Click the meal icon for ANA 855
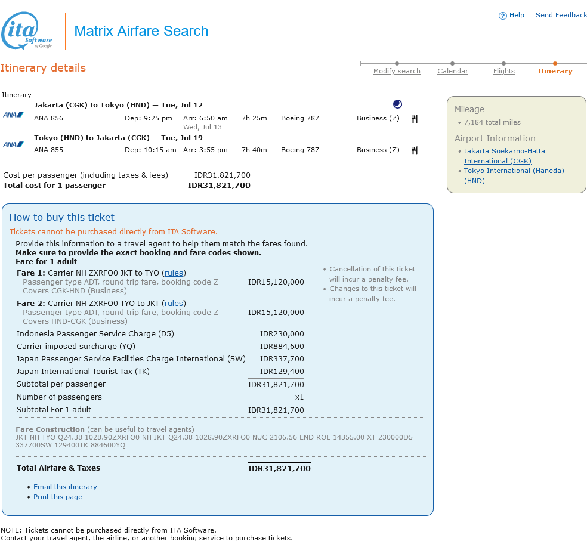Image resolution: width=587 pixels, height=541 pixels. [415, 150]
